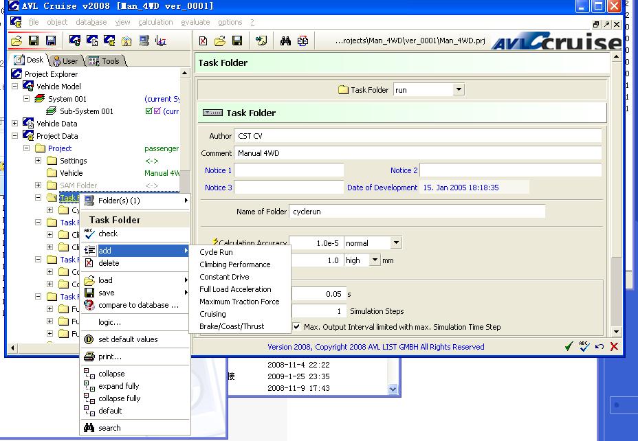Toggle Max. Output Interval limited checkbox
The width and height of the screenshot is (638, 441).
pyautogui.click(x=296, y=326)
